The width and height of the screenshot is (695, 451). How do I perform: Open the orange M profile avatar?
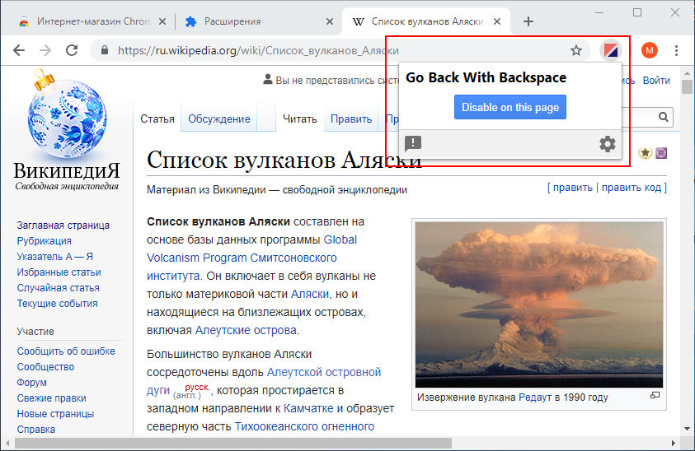click(650, 50)
